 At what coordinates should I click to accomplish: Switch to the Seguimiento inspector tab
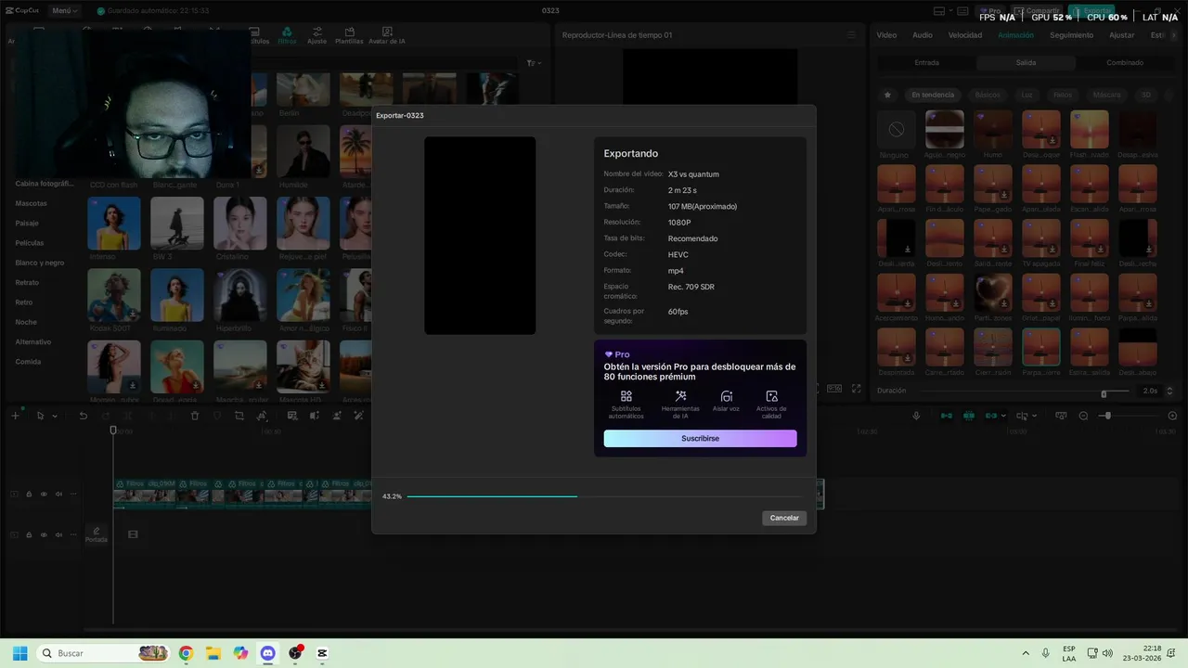click(x=1071, y=35)
